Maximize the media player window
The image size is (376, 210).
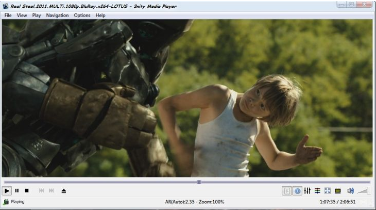coord(352,4)
